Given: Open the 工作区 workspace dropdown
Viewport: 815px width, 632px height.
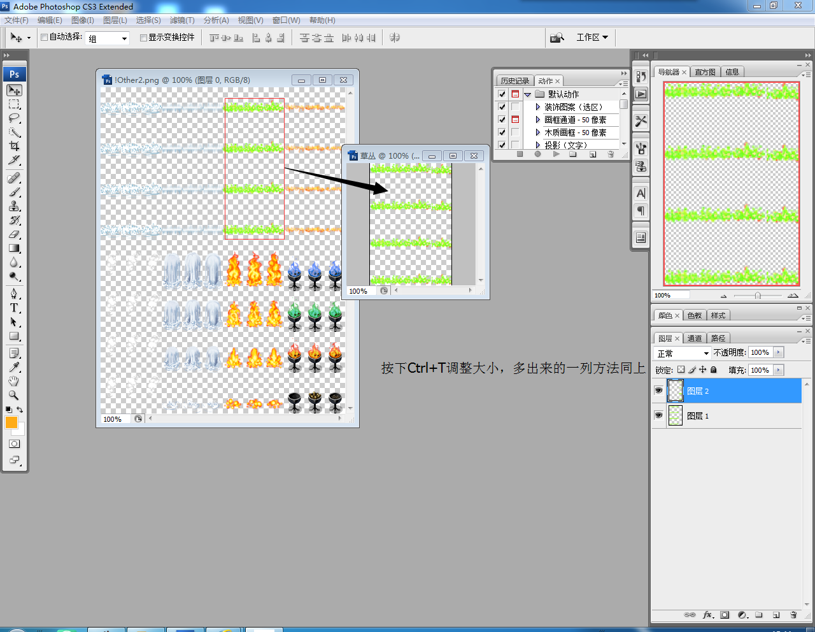Looking at the screenshot, I should 592,38.
